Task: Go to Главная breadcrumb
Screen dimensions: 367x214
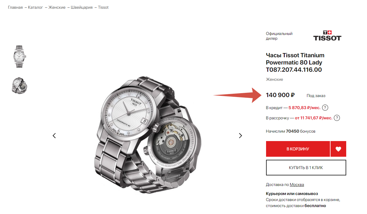Action: pyautogui.click(x=15, y=7)
